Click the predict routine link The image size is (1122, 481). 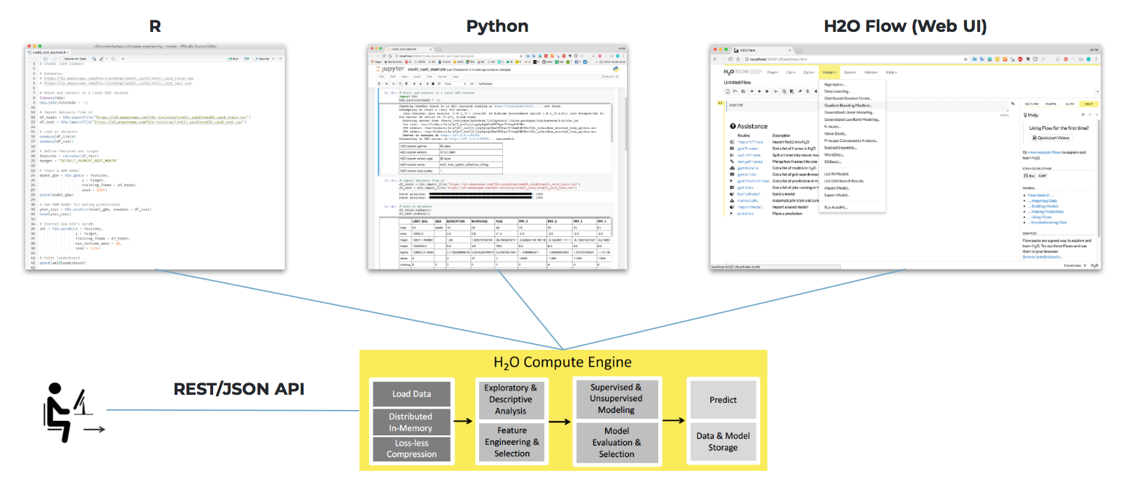746,214
